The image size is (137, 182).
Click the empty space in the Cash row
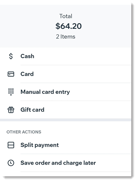[x=82, y=56]
